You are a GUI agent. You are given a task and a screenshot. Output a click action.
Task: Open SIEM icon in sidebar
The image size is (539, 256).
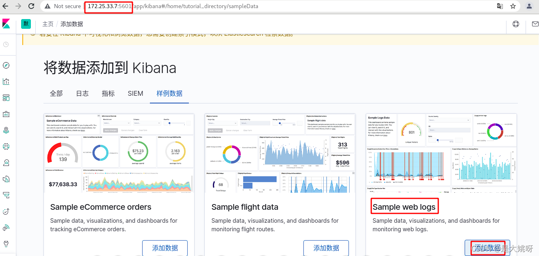tap(6, 228)
